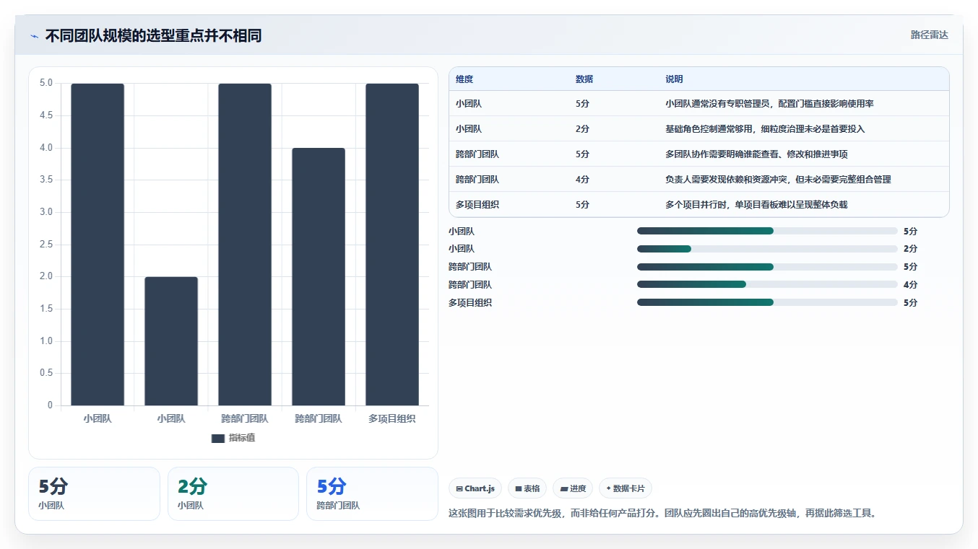Click the Chart.js chip icon

click(x=459, y=489)
